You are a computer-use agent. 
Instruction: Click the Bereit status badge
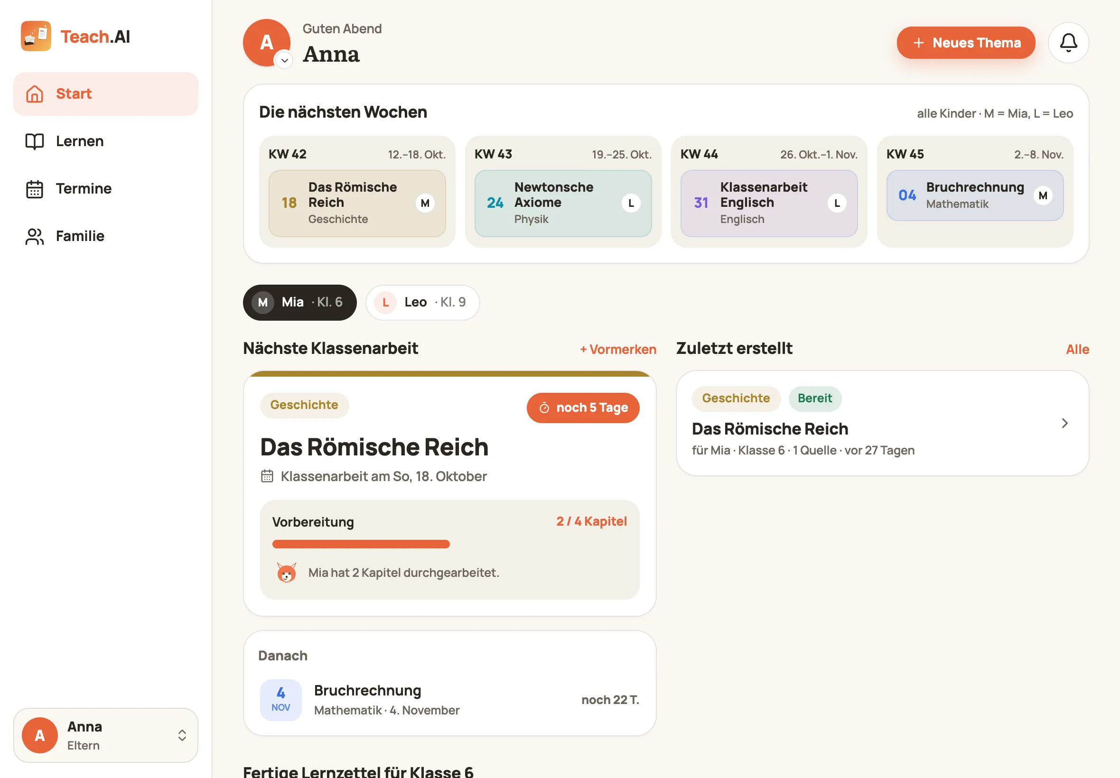coord(815,399)
